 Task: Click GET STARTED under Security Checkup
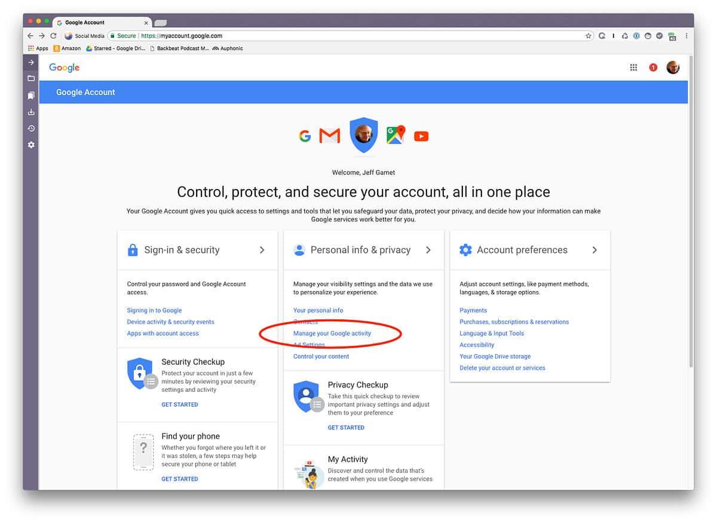[x=179, y=405]
